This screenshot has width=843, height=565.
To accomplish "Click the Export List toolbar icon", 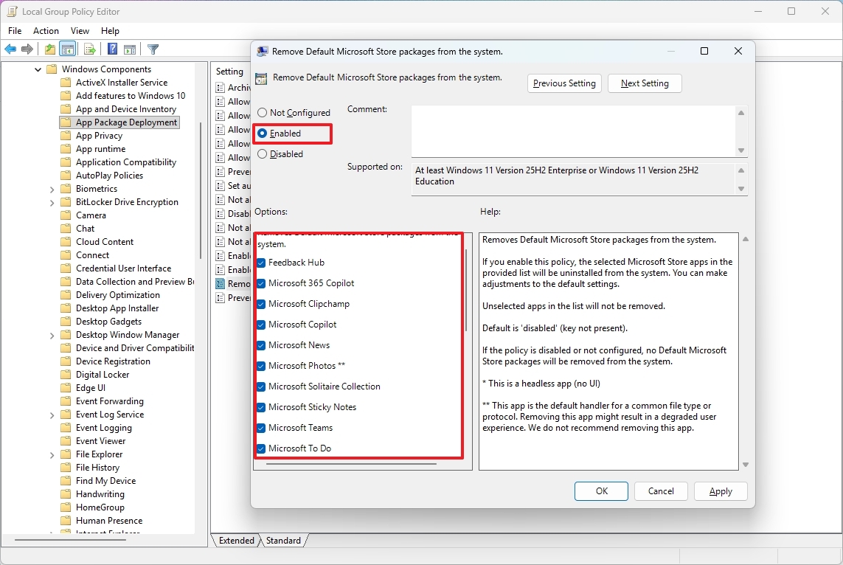I will pos(89,49).
